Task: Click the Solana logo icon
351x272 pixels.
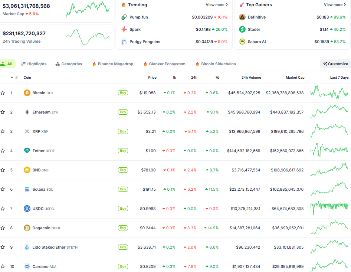Action: click(27, 189)
